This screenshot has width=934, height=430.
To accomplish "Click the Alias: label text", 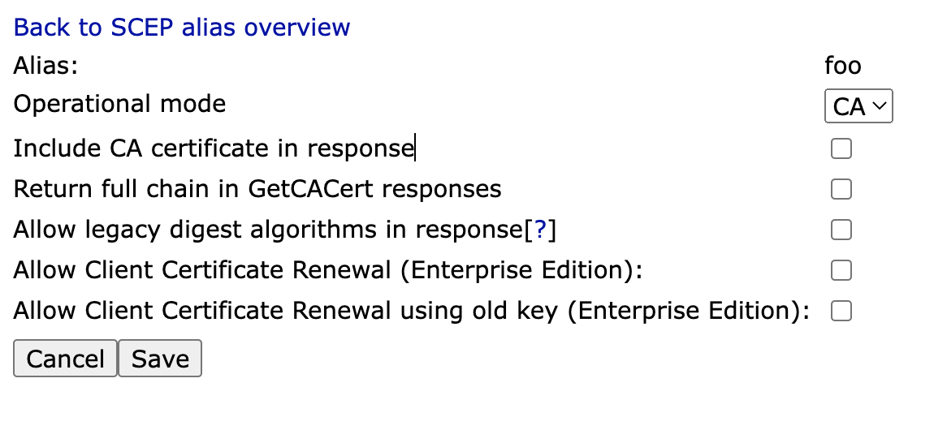I will tap(45, 66).
